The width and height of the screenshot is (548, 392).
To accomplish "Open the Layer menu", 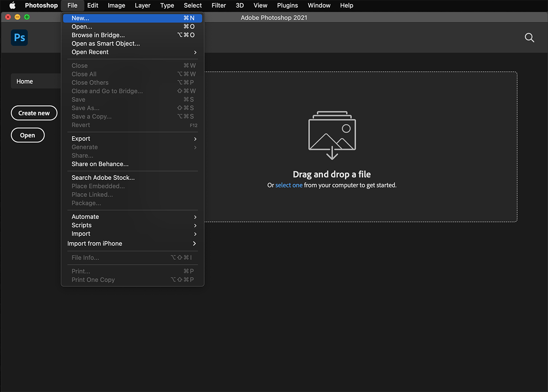I will point(143,6).
